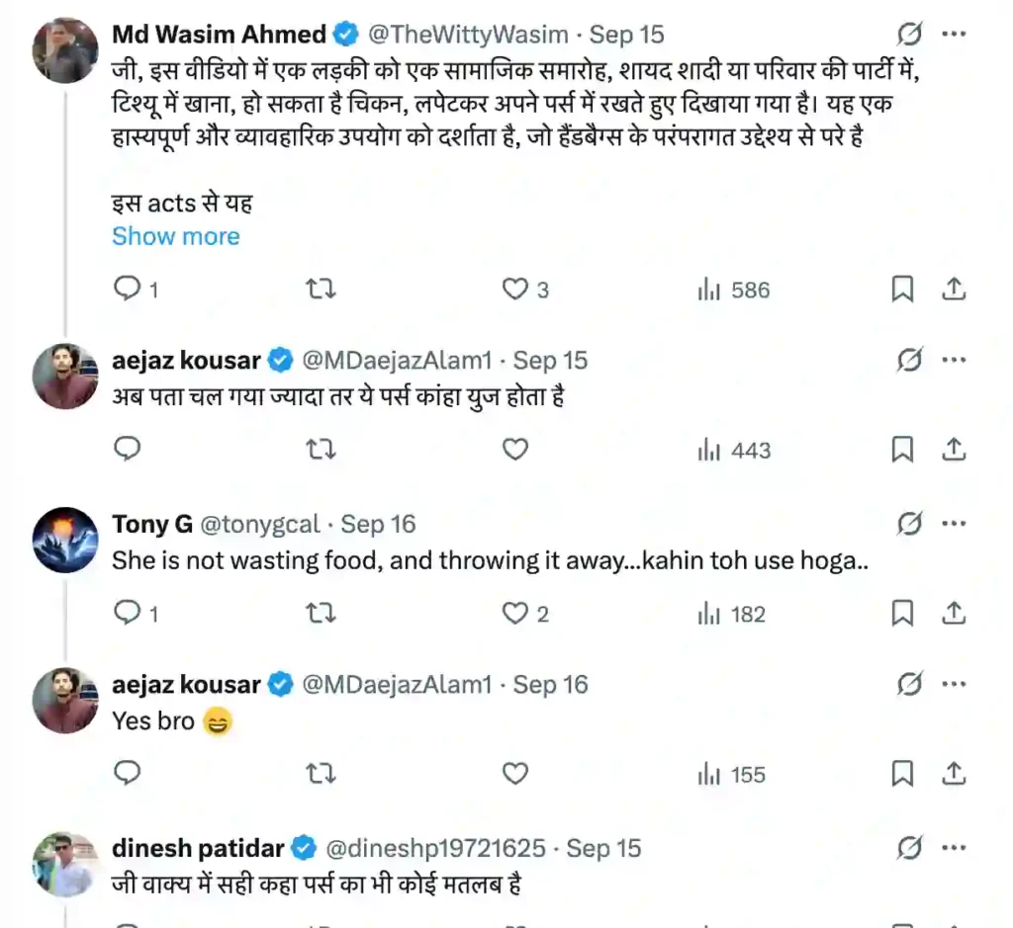Open the Sep 16 timestamp on Tony G's tweet
This screenshot has height=928, width=1013.
[x=378, y=524]
